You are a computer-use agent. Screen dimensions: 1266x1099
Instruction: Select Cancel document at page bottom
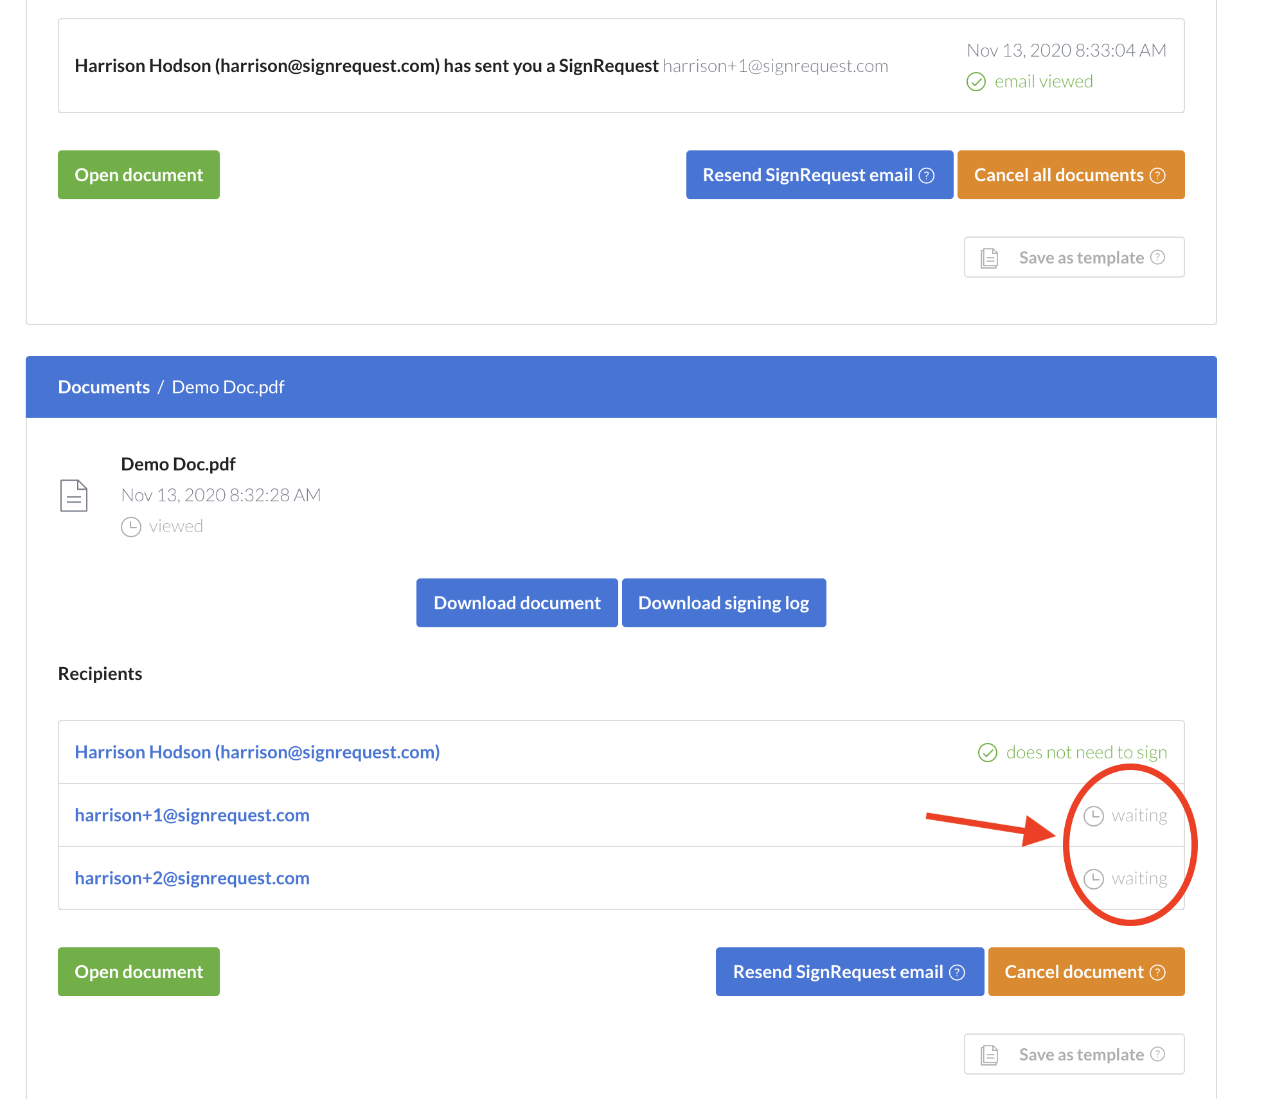pos(1085,971)
